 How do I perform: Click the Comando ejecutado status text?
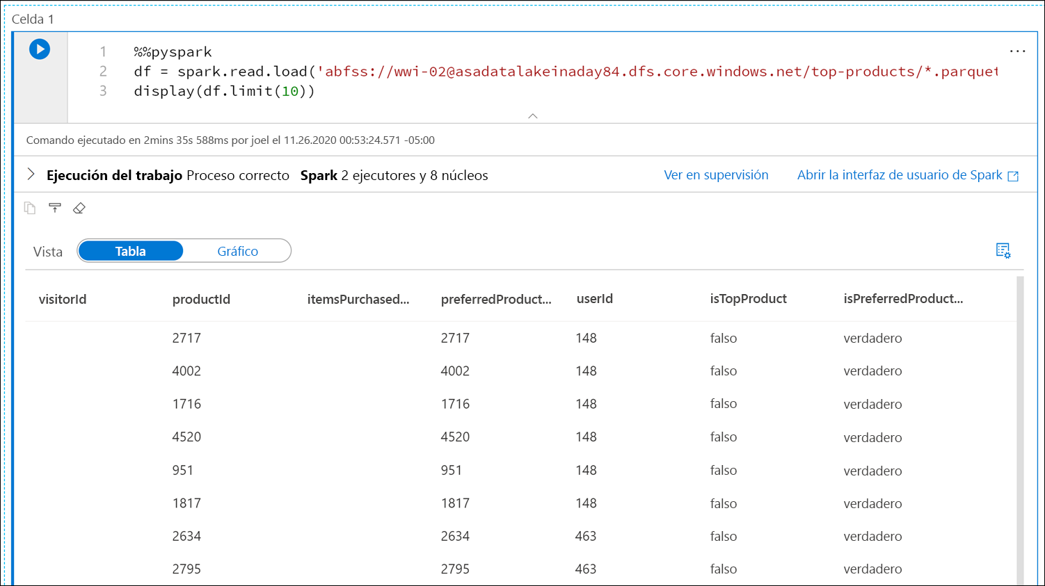[x=230, y=140]
